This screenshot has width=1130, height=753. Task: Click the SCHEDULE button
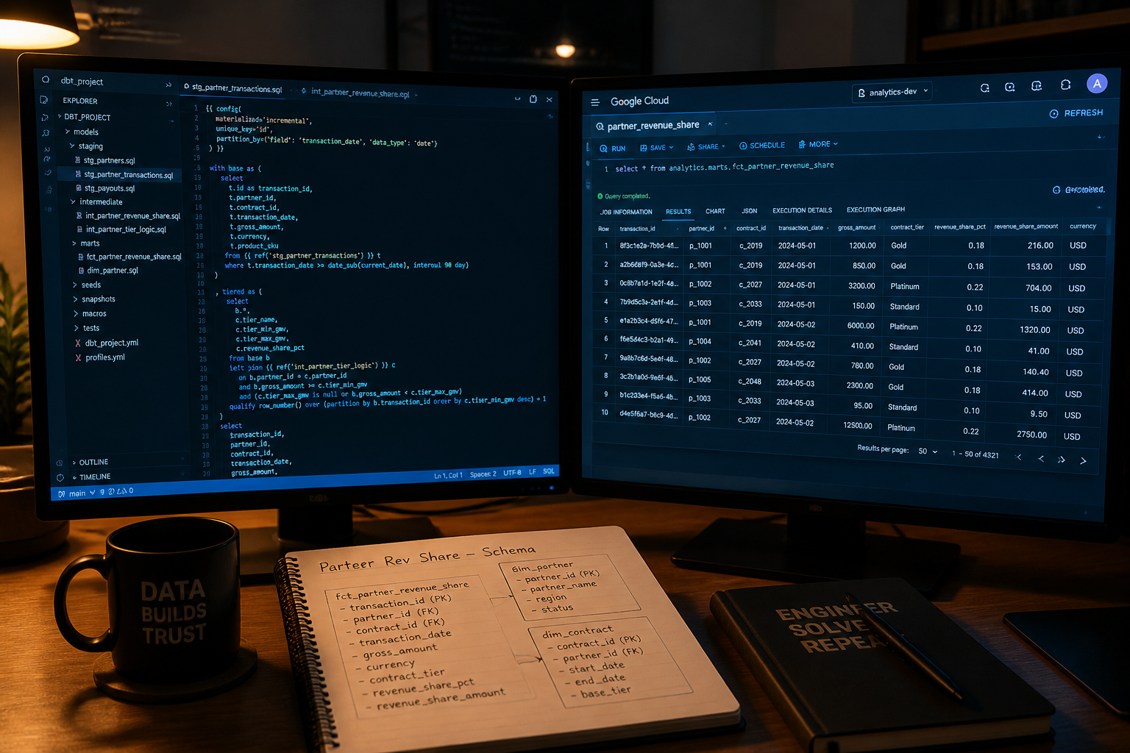coord(762,146)
